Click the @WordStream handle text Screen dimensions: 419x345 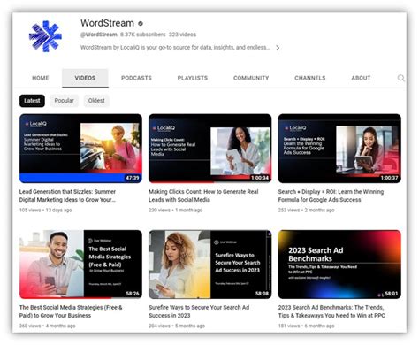(x=99, y=34)
